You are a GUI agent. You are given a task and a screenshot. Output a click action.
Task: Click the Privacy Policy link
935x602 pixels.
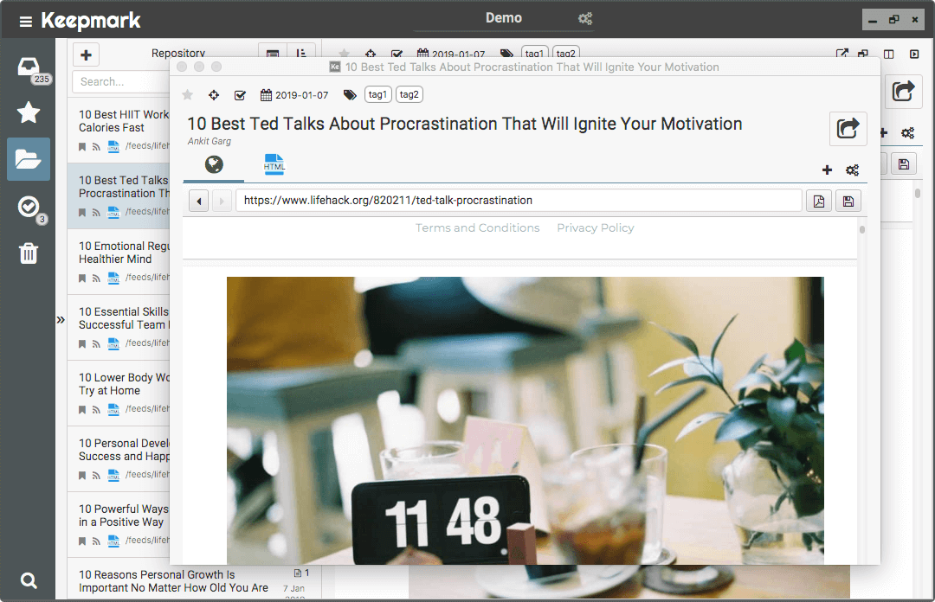pos(595,228)
